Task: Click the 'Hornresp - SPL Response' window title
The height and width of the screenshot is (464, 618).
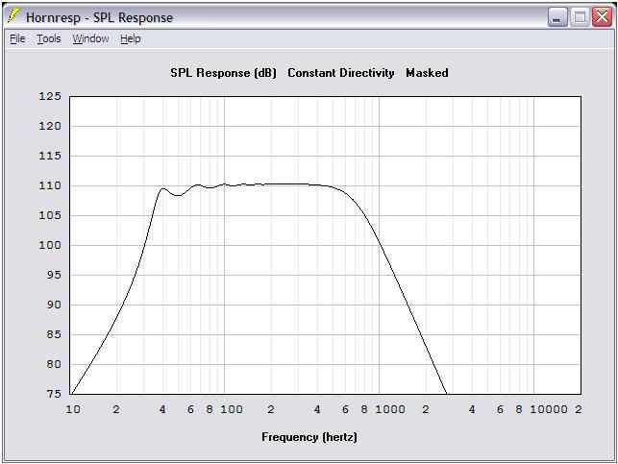Action: tap(99, 17)
